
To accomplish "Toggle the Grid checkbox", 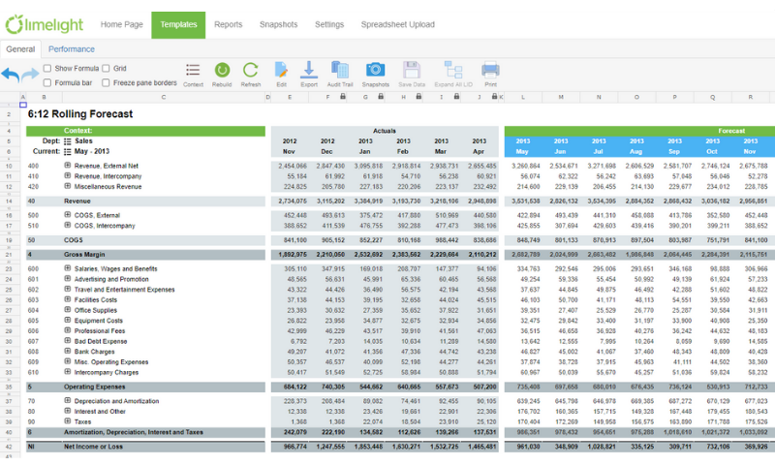I will point(106,68).
